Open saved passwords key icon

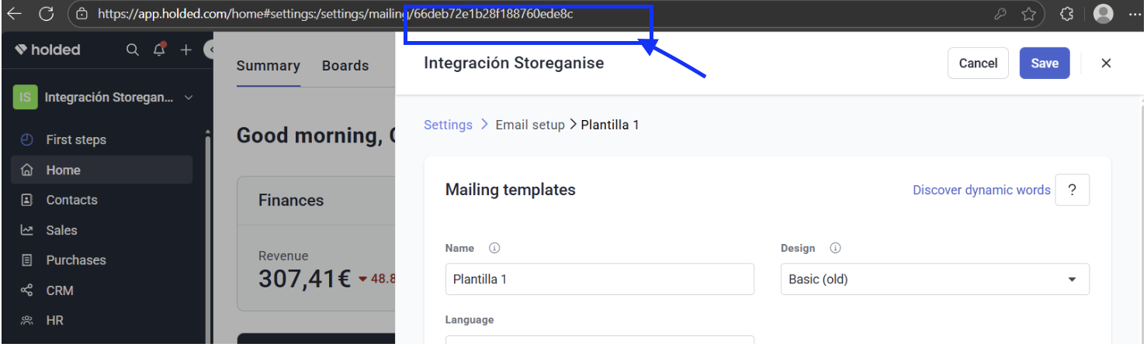point(1000,13)
